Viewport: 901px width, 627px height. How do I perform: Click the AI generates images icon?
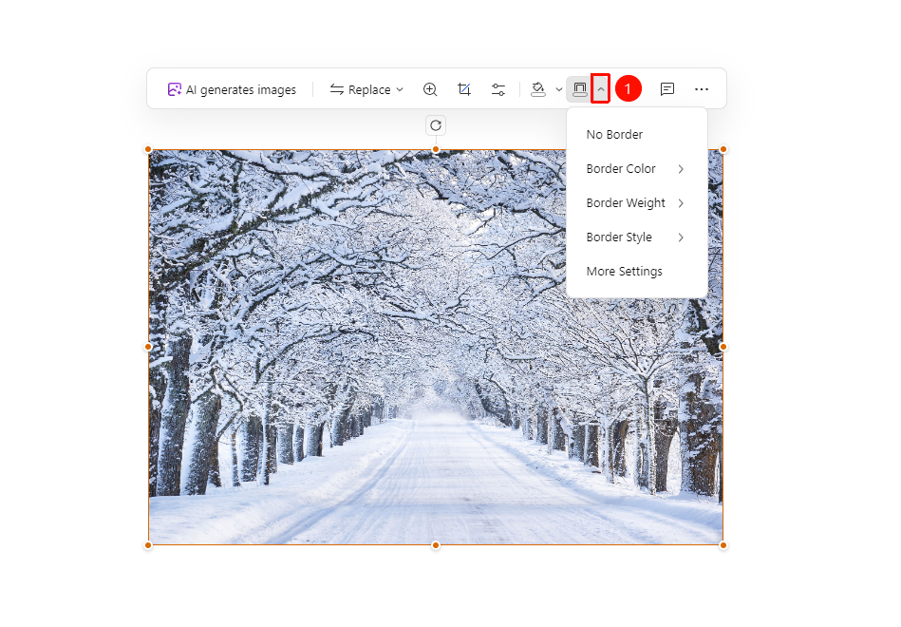(174, 89)
